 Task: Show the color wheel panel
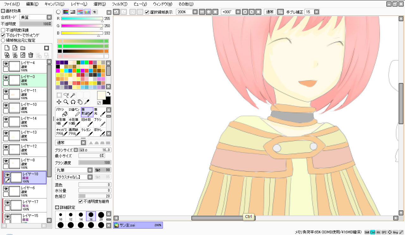(x=58, y=12)
